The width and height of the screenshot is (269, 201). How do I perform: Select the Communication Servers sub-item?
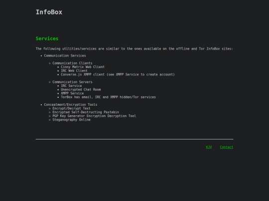pyautogui.click(x=72, y=82)
